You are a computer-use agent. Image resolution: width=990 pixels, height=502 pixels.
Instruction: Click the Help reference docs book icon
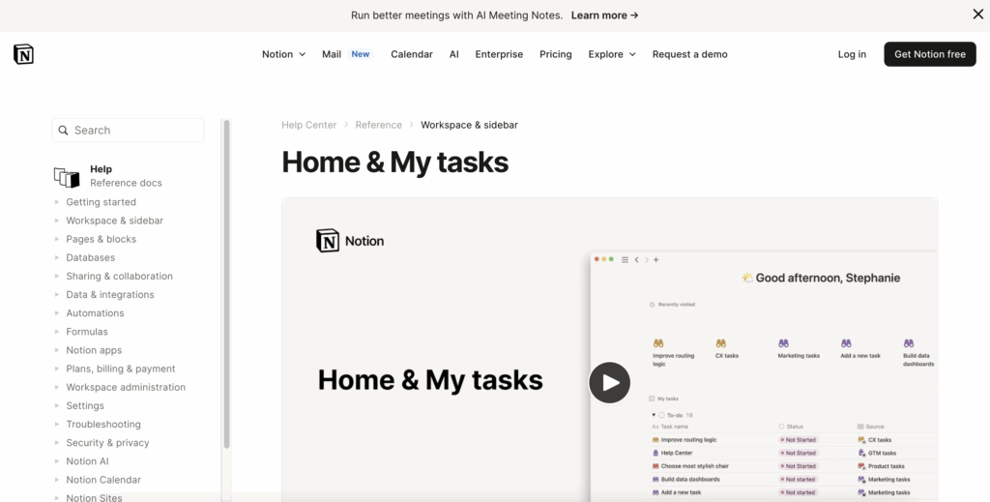pos(66,176)
